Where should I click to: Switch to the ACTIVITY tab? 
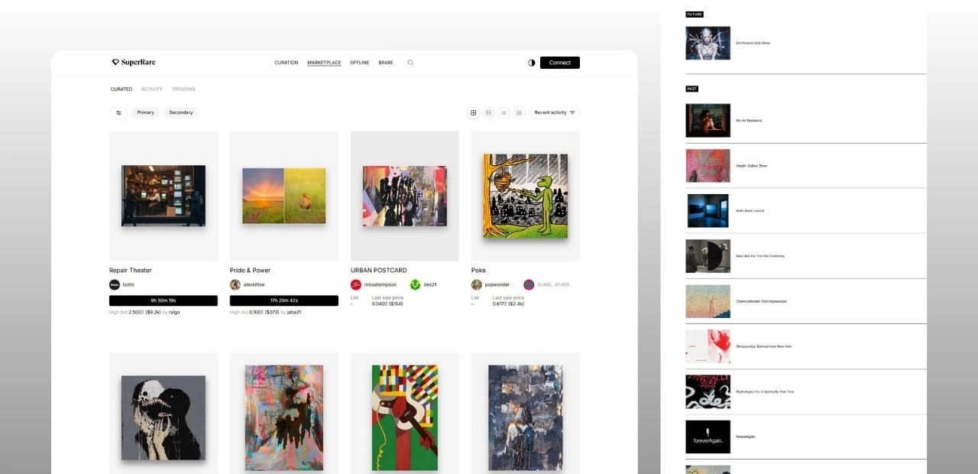151,89
